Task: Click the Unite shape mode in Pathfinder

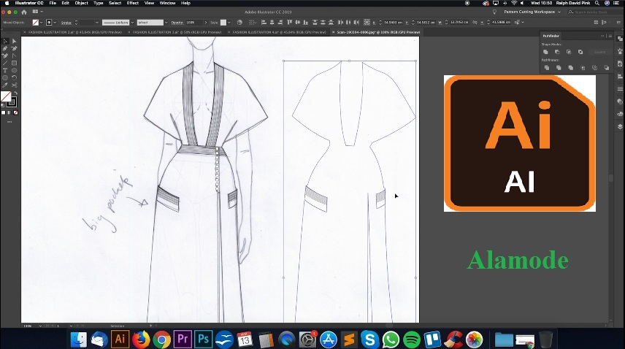Action: click(x=545, y=52)
